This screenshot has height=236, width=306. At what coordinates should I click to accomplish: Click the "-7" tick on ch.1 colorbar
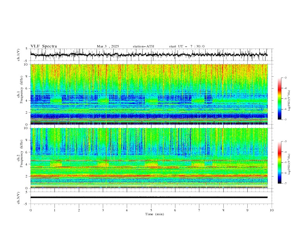(x=285, y=120)
